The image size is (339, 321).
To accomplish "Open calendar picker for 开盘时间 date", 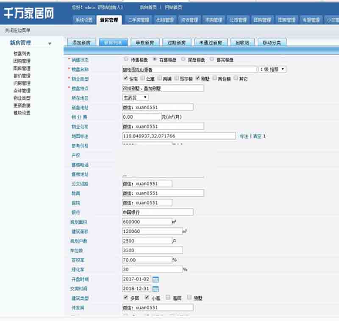I will (156, 279).
